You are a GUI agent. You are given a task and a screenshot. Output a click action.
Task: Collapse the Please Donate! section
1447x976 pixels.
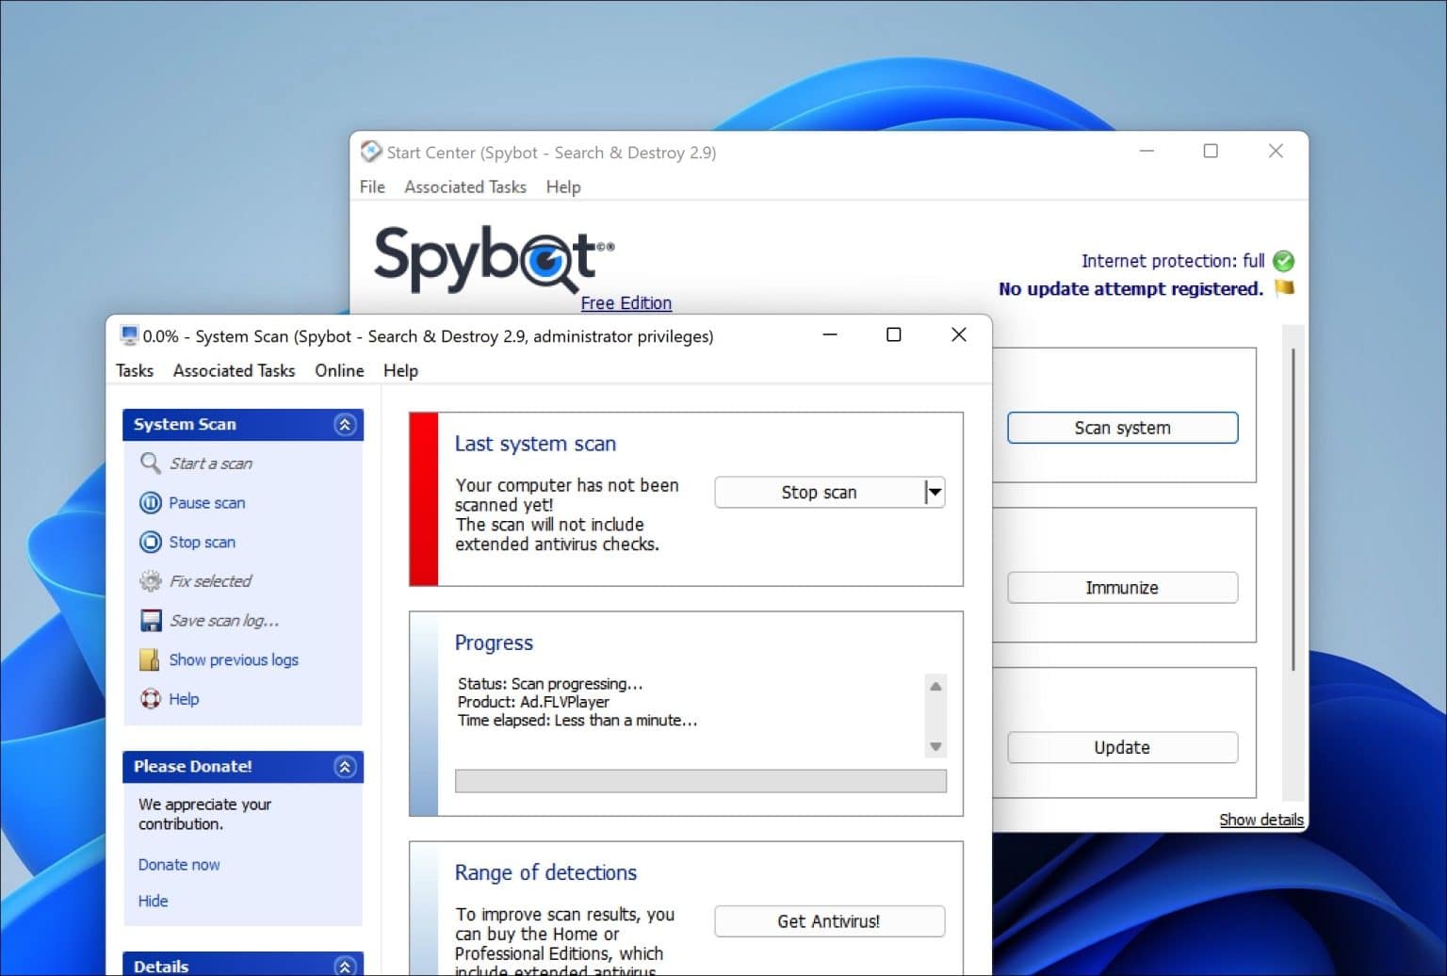pos(345,767)
